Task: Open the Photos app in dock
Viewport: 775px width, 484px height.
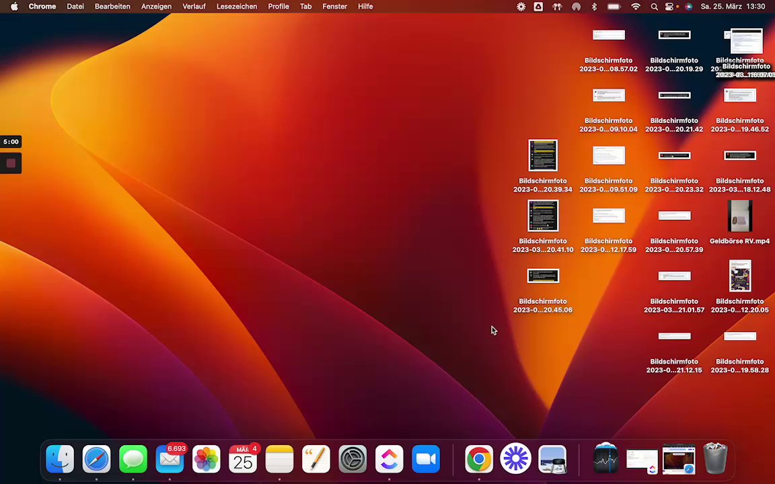Action: 207,459
